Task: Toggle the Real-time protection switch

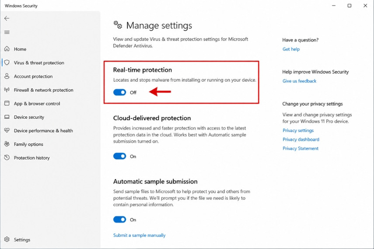Action: [119, 92]
